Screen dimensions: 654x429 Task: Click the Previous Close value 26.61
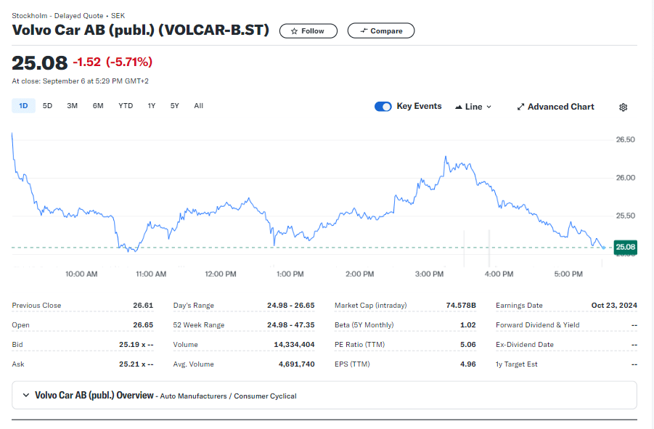tap(143, 305)
